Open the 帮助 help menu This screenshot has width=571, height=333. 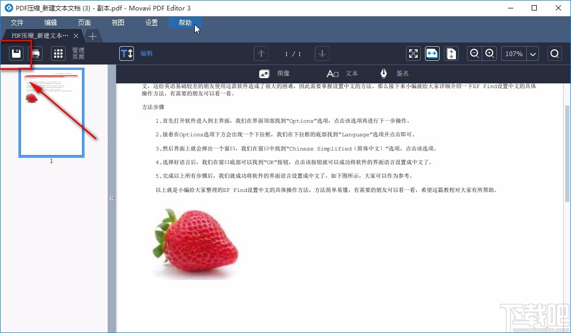click(x=184, y=23)
